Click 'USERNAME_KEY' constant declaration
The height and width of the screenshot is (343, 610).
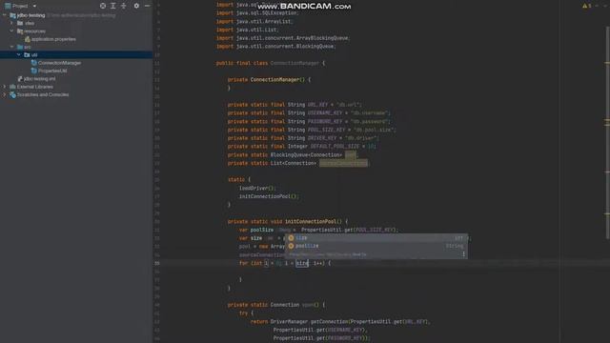[x=325, y=112]
